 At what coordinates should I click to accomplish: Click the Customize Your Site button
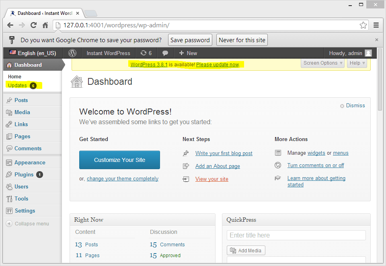tap(119, 160)
